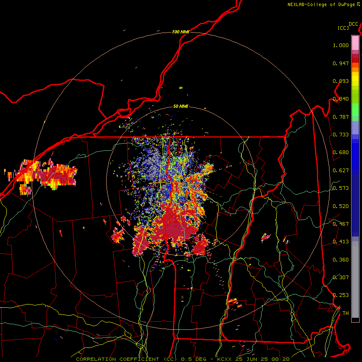Click the gray segment of the color bar

pos(355,280)
